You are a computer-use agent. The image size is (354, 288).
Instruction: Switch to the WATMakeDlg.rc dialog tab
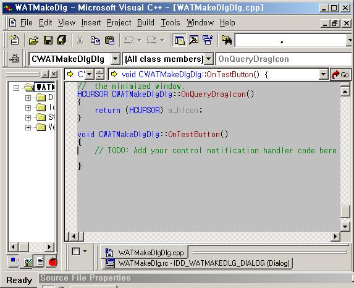[x=198, y=263]
